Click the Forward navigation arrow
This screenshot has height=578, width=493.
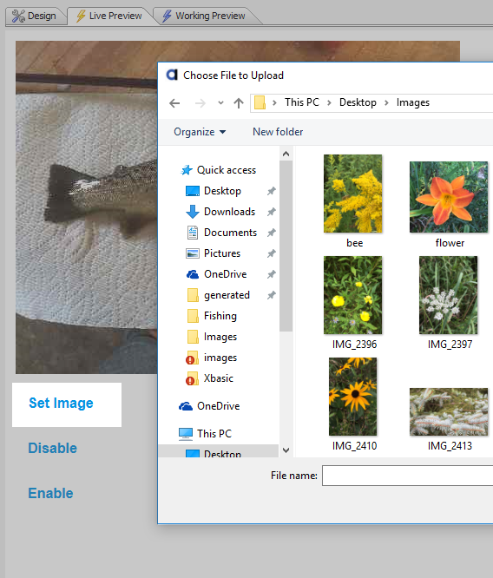[200, 103]
